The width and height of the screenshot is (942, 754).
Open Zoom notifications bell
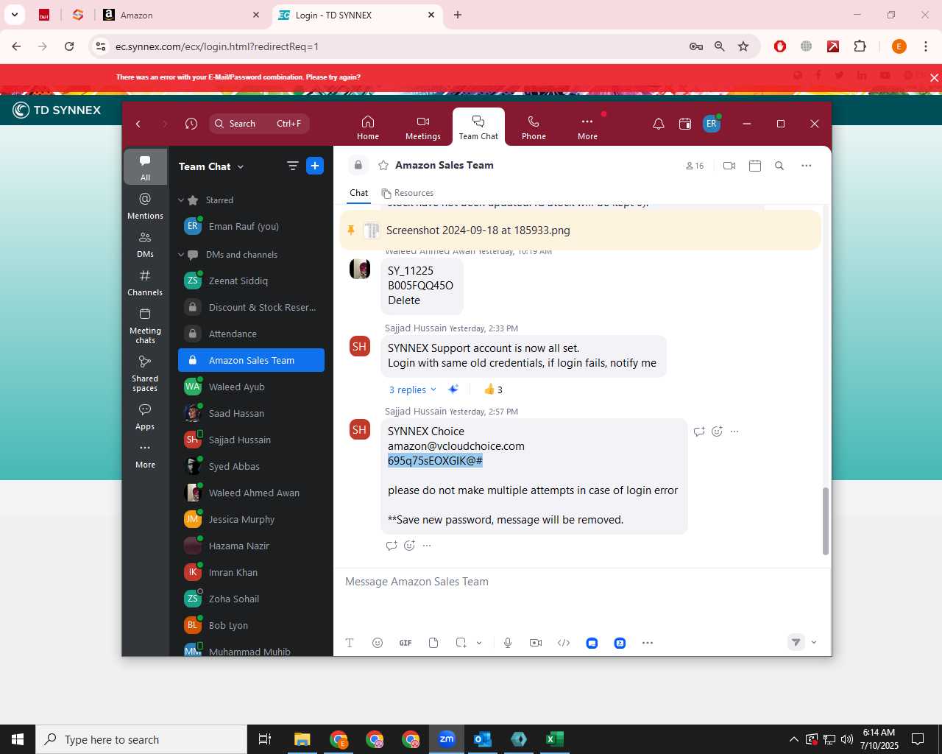(659, 124)
